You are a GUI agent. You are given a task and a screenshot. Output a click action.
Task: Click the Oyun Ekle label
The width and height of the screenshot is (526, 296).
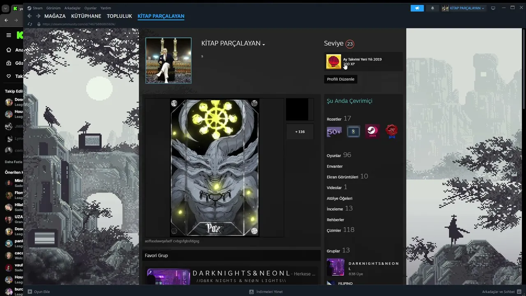coord(42,292)
